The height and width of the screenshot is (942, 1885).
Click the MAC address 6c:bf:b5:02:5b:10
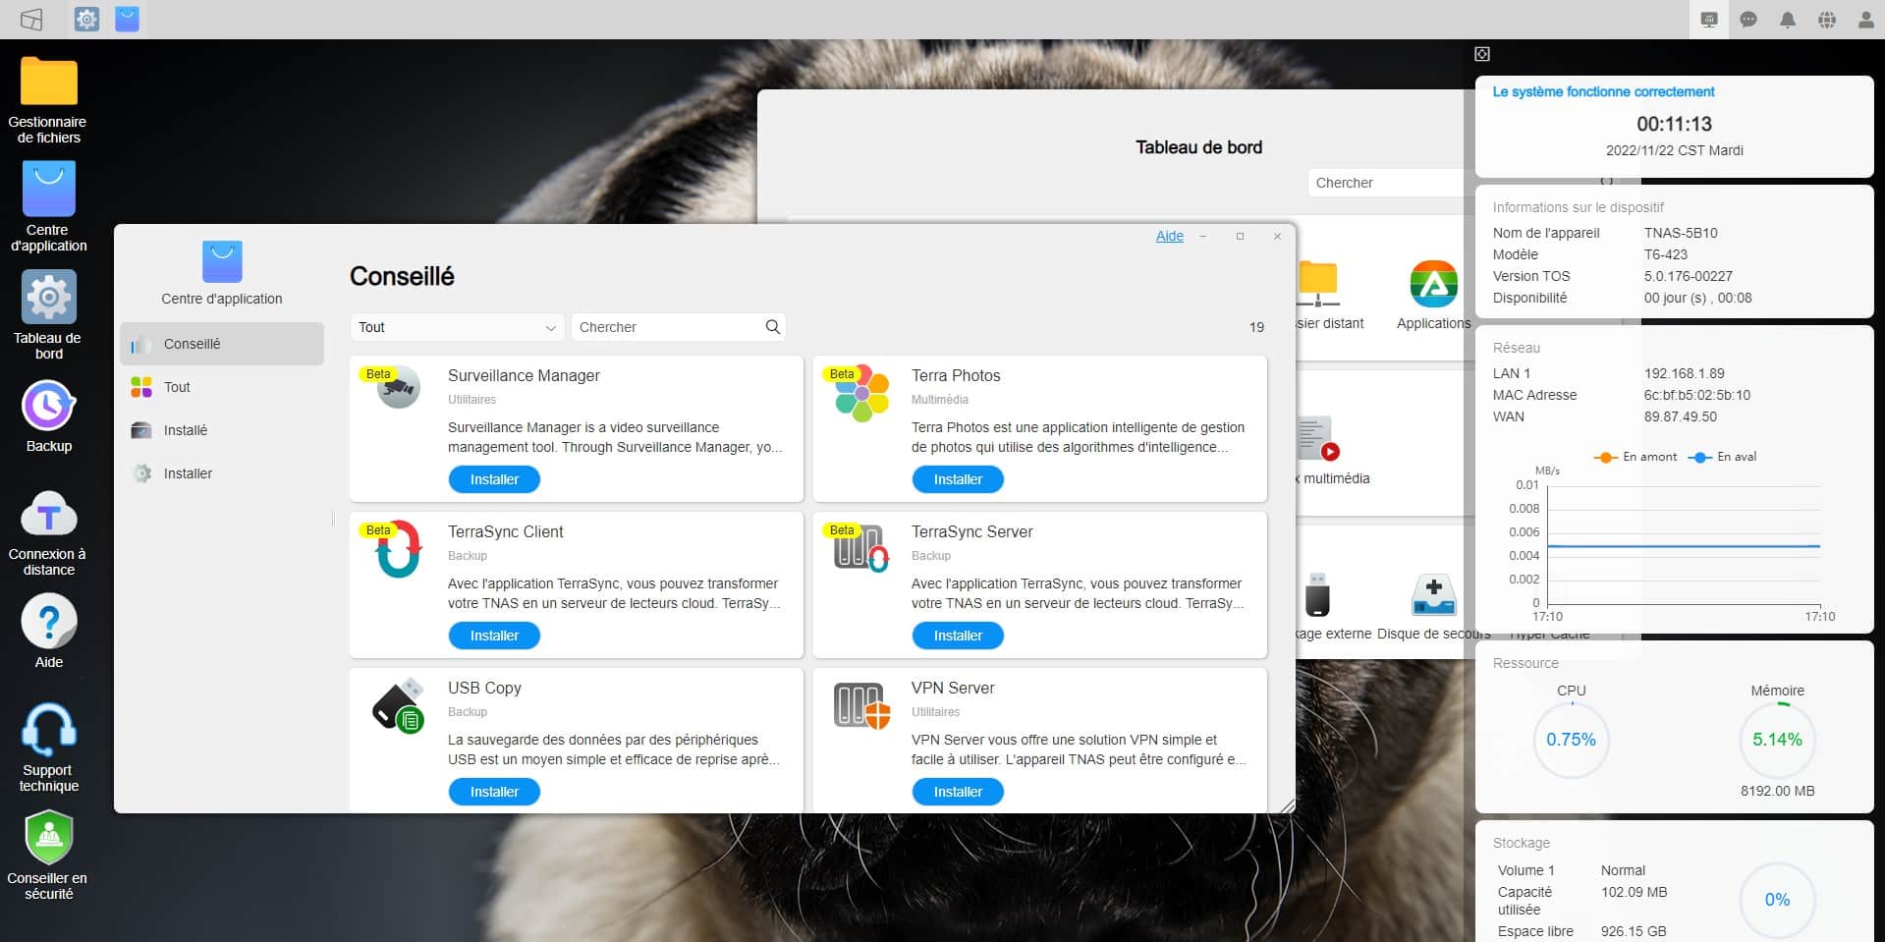tap(1696, 395)
